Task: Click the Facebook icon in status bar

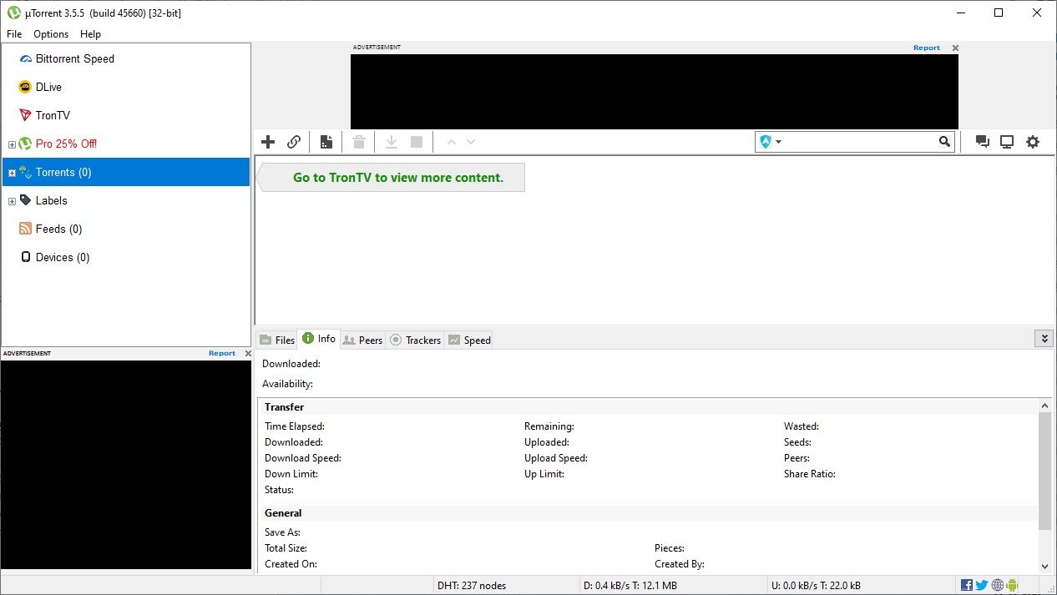Action: tap(966, 584)
